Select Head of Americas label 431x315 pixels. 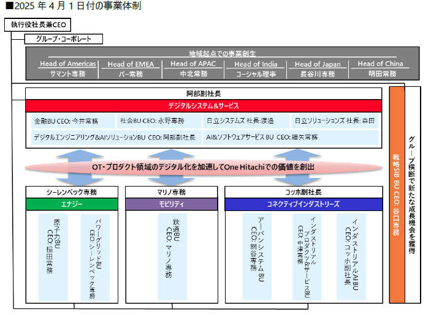pyautogui.click(x=68, y=64)
